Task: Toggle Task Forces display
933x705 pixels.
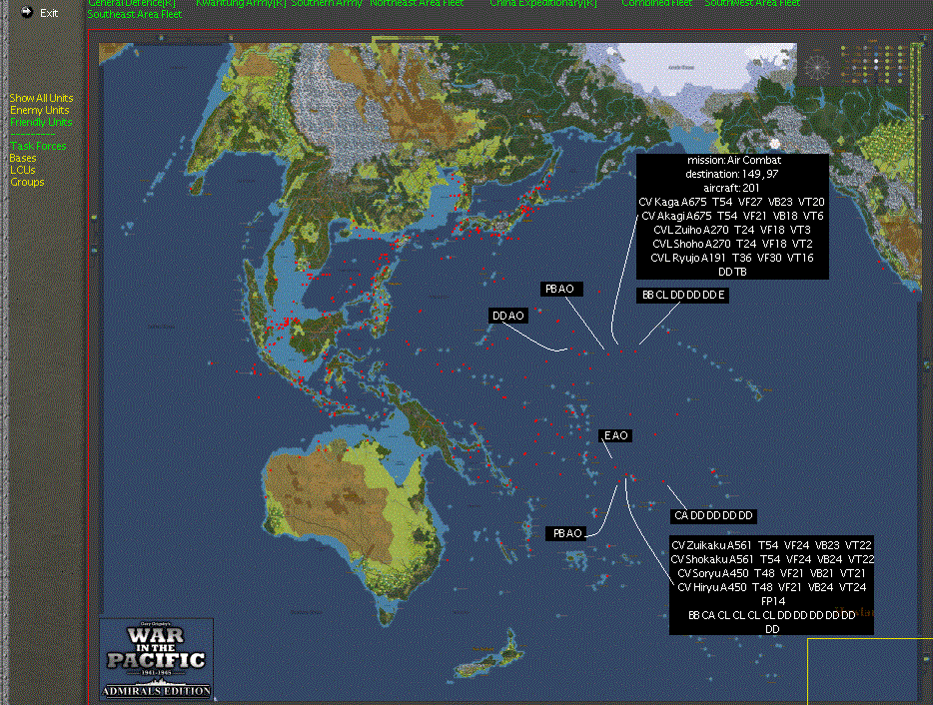Action: click(x=38, y=146)
